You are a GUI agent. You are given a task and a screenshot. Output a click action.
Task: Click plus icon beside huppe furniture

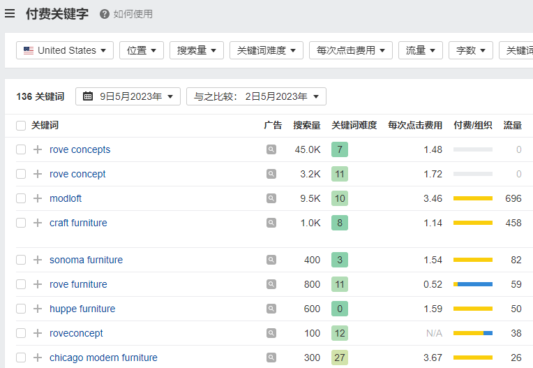coord(38,309)
